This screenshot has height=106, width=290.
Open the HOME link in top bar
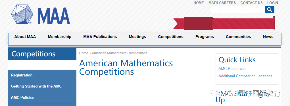click(199, 3)
